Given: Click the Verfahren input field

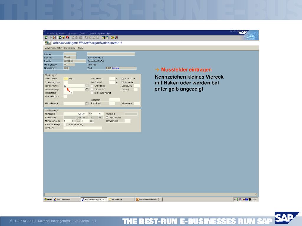Looking at the screenshot, I should pos(115,100).
